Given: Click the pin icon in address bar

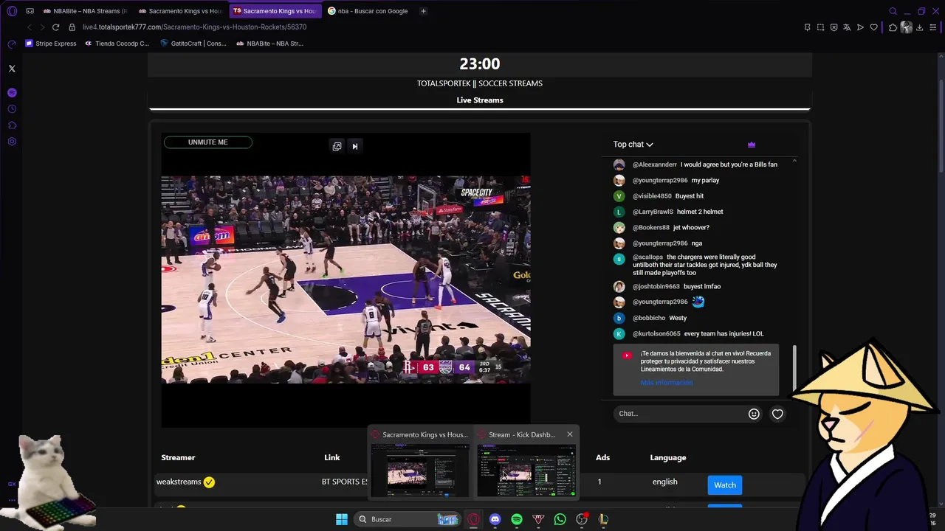Looking at the screenshot, I should click(807, 27).
